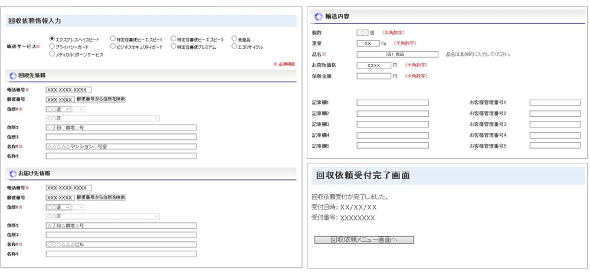Select the 特定信書便プレミアム radio button
Viewport: 590px width, 272px height.
click(173, 46)
